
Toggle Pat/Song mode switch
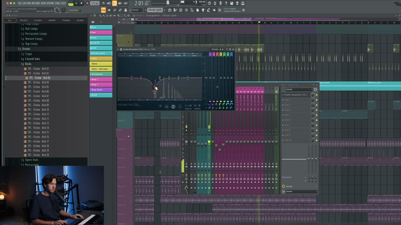(x=70, y=3)
